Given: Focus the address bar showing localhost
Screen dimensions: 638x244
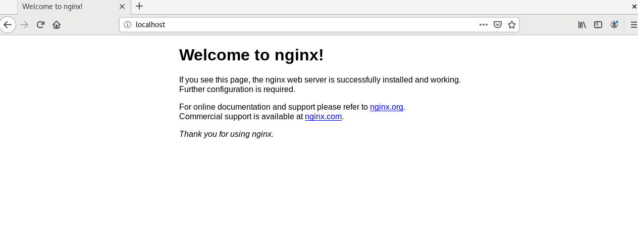Looking at the screenshot, I should pyautogui.click(x=303, y=25).
